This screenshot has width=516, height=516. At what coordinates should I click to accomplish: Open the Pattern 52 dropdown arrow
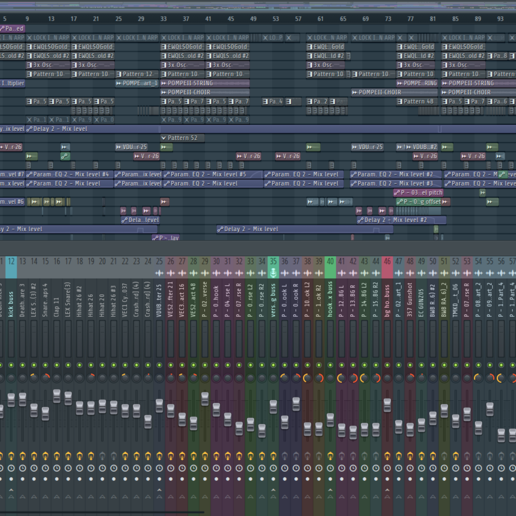[164, 138]
